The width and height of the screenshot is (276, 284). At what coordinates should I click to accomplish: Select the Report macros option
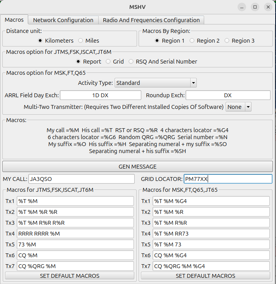point(89,62)
